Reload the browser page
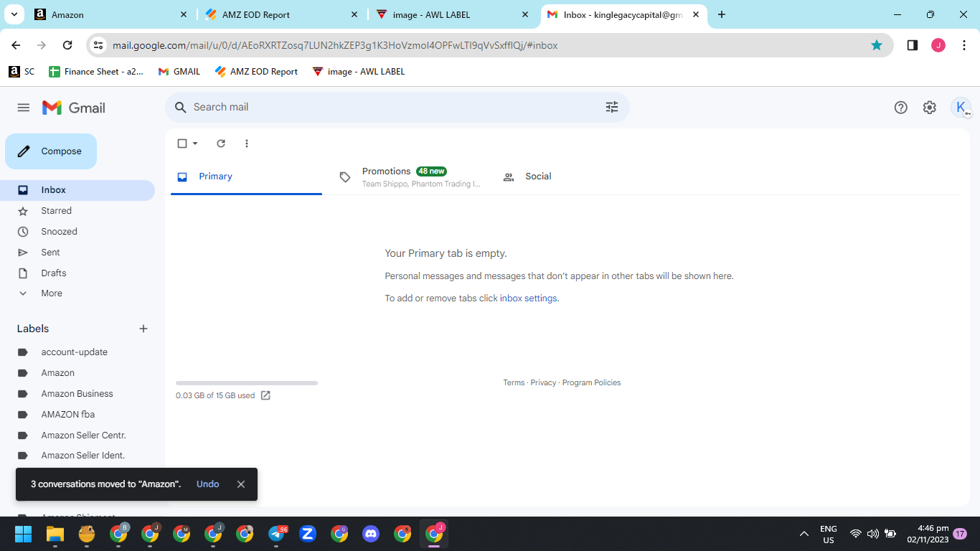Screen dimensions: 980x551 coord(67,45)
